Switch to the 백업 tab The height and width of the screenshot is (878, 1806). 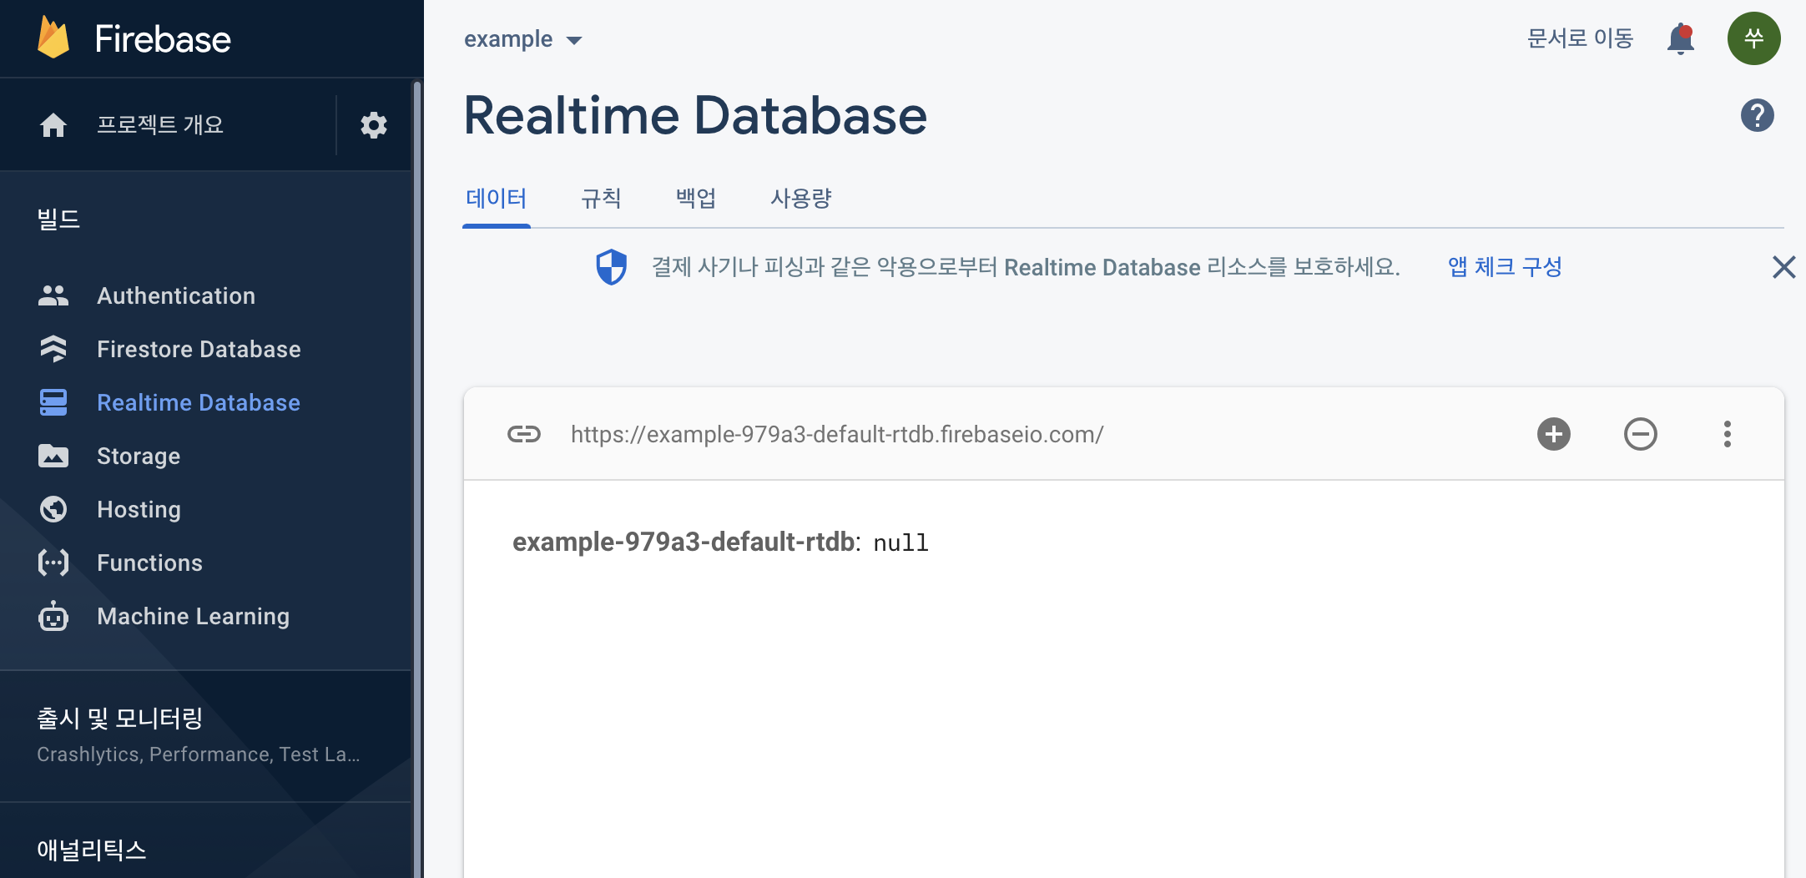coord(695,199)
